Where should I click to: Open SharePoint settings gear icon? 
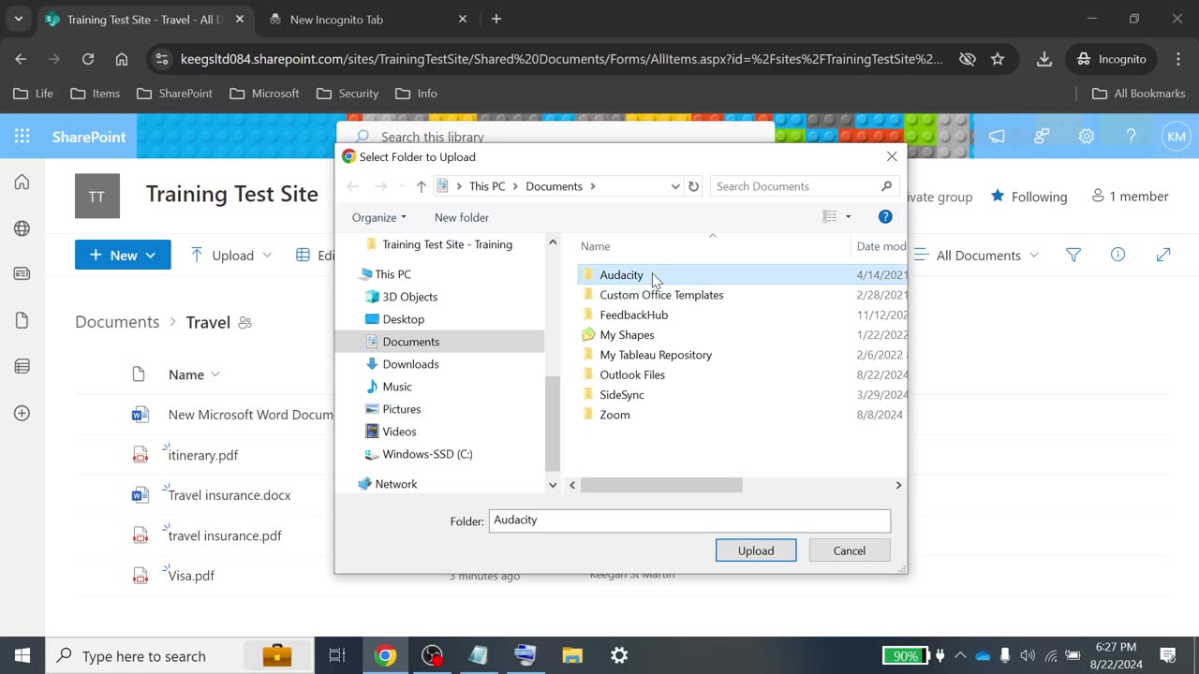tap(1087, 137)
